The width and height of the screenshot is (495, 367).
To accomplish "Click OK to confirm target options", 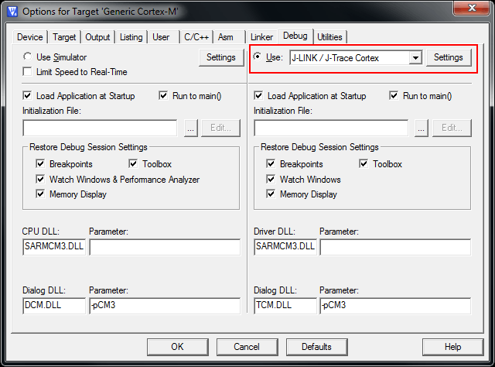I will pyautogui.click(x=177, y=346).
